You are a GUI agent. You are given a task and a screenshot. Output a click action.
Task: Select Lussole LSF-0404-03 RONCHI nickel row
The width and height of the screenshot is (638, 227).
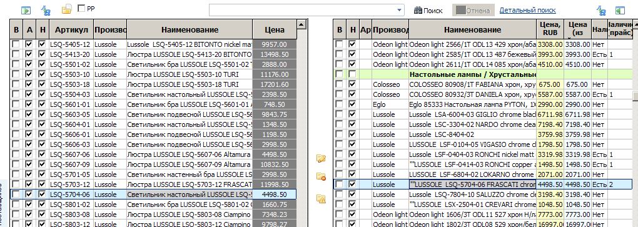pyautogui.click(x=483, y=154)
